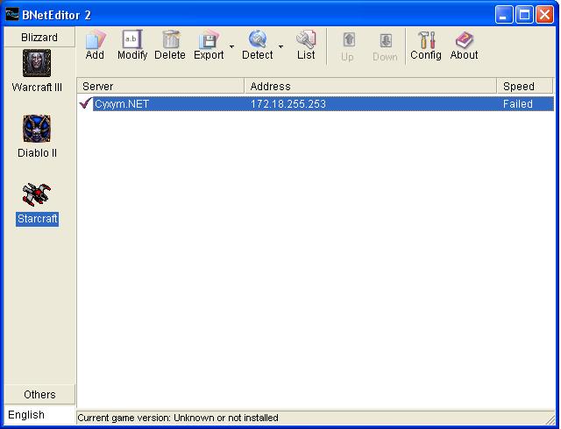Open the Detect dropdown arrow
The image size is (561, 429).
click(280, 46)
